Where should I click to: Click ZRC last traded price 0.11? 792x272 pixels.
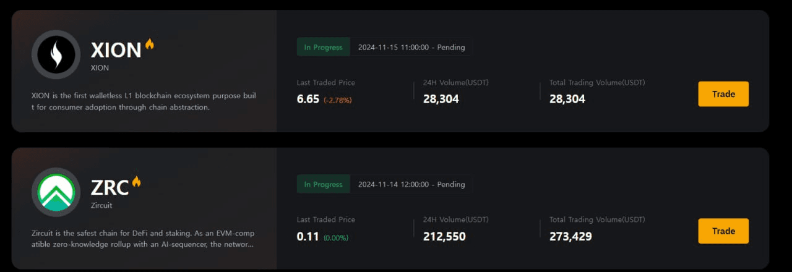coord(308,236)
